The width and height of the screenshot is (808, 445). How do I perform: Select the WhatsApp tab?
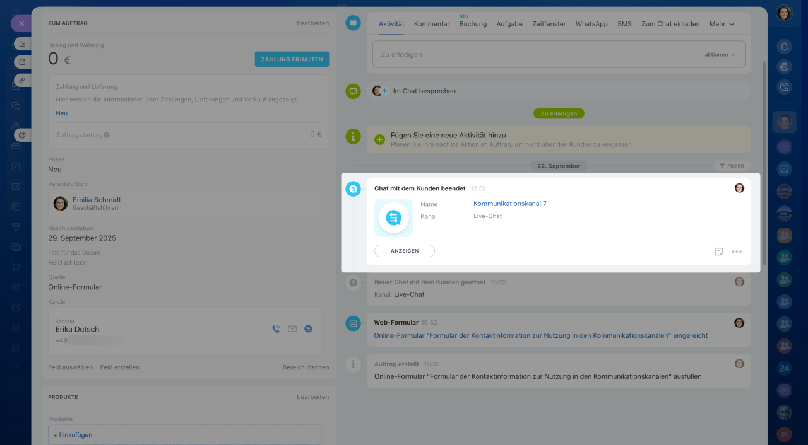(591, 24)
